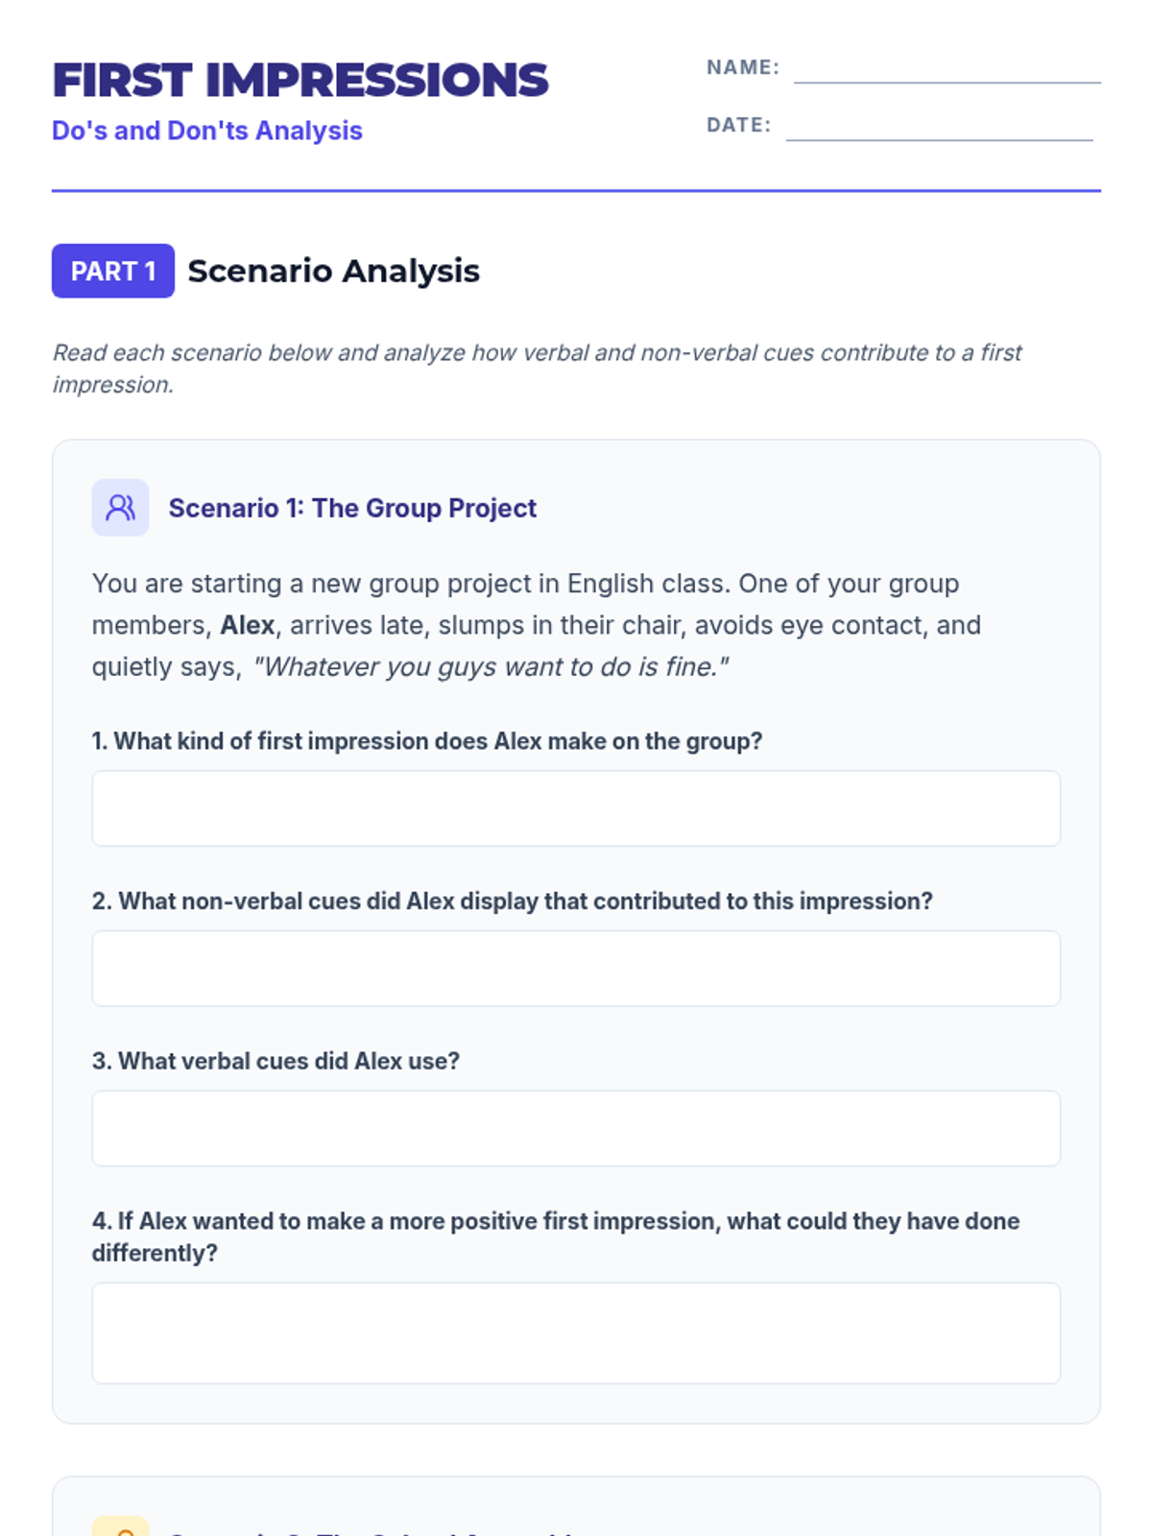Screen dimensions: 1152x1536
Task: Click the yellow Scenario 2 icon at bottom
Action: pyautogui.click(x=120, y=1526)
